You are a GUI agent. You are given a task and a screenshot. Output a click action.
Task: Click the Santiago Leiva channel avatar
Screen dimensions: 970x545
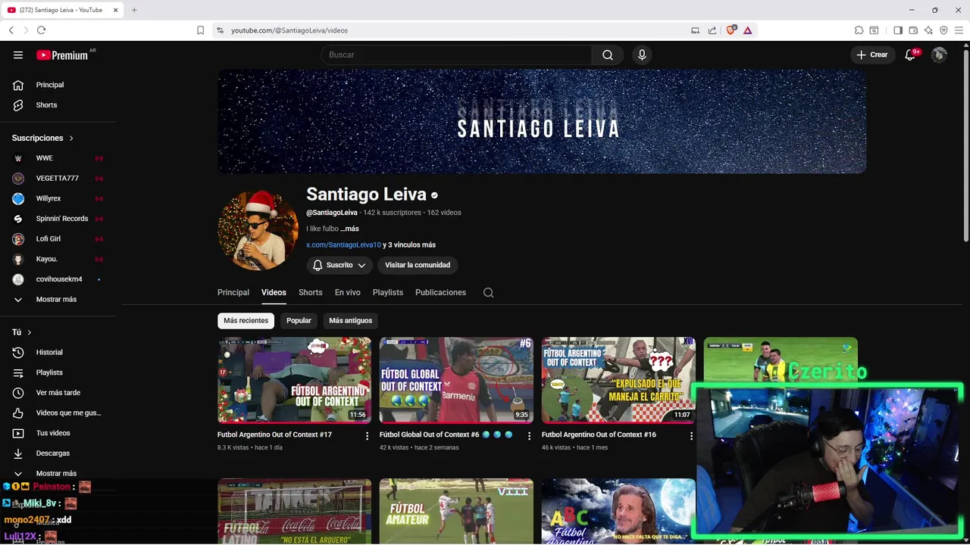click(x=258, y=231)
